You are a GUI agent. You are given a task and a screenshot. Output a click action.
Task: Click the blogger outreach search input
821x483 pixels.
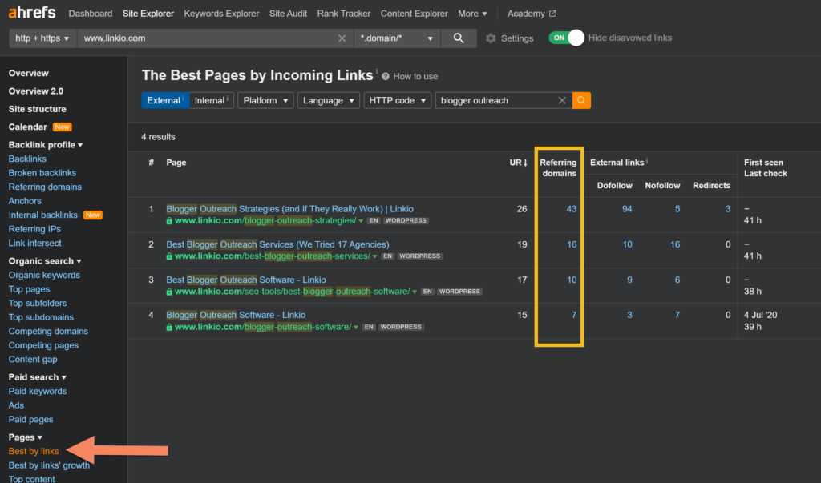pyautogui.click(x=495, y=100)
